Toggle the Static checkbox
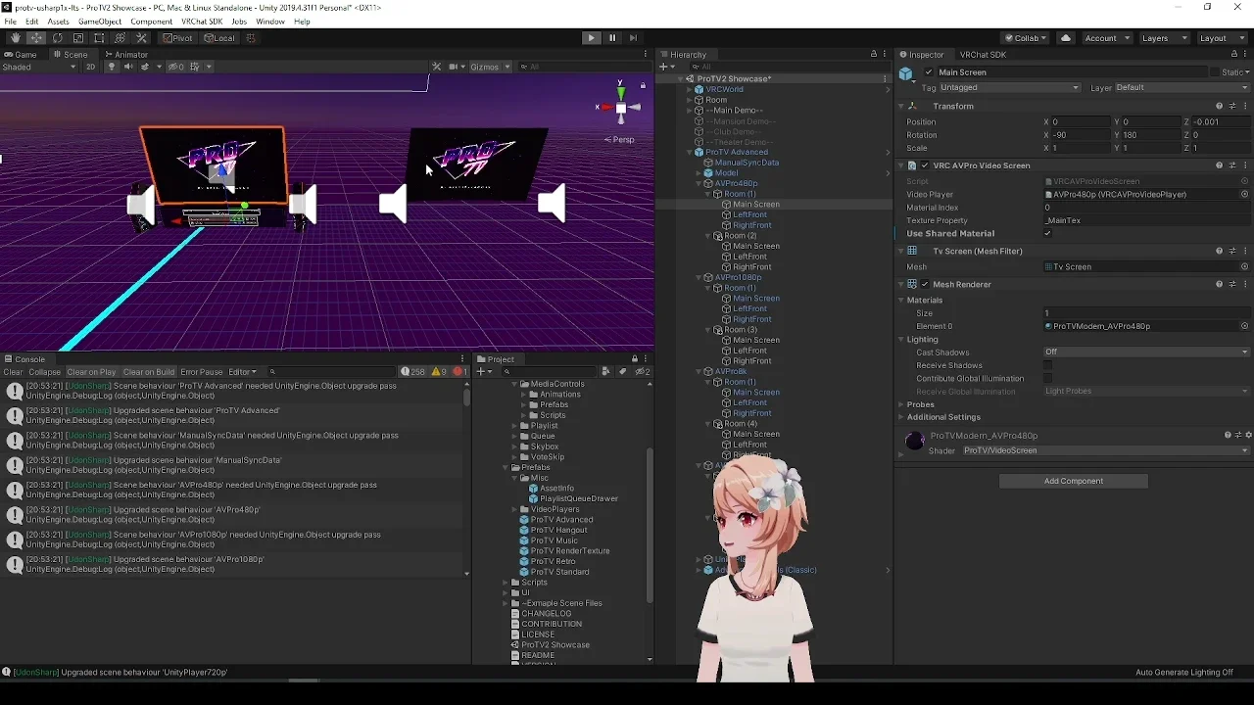The height and width of the screenshot is (705, 1254). click(x=1215, y=72)
